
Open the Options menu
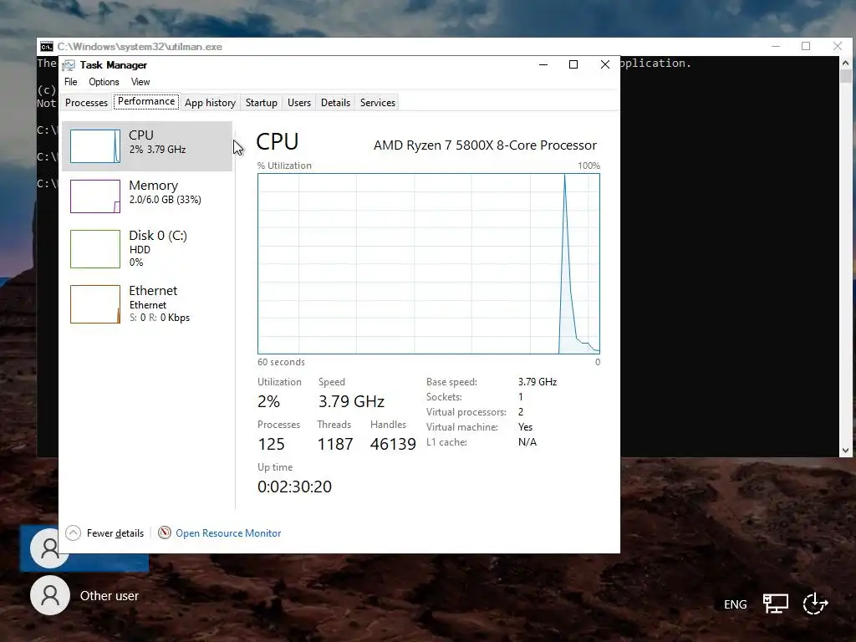(x=104, y=82)
